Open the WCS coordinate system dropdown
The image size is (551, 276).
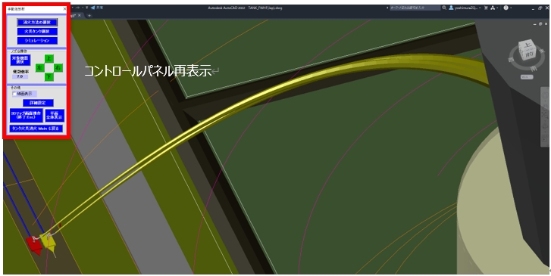click(527, 77)
